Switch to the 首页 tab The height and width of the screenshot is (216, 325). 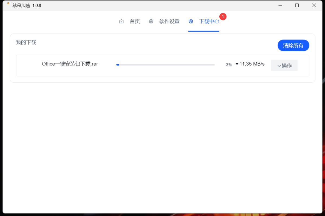pos(135,21)
